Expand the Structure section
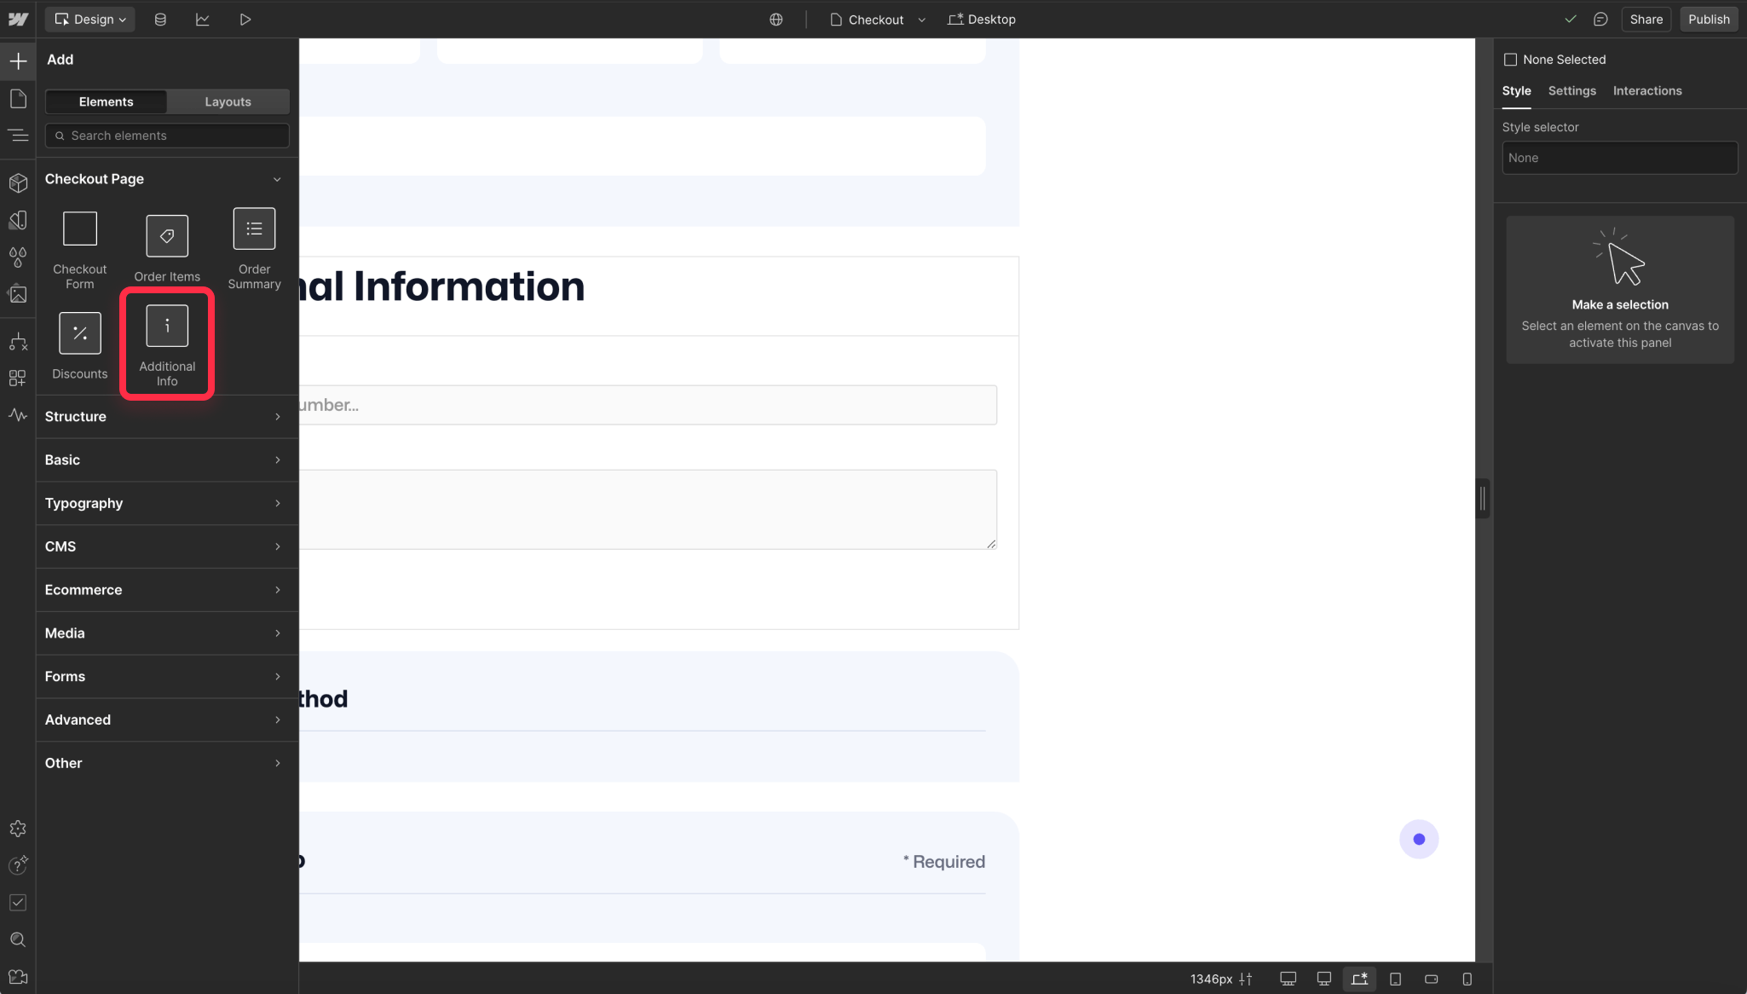The width and height of the screenshot is (1747, 994). [167, 417]
